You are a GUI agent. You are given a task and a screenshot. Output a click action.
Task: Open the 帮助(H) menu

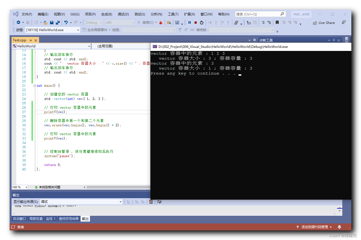[x=224, y=14]
